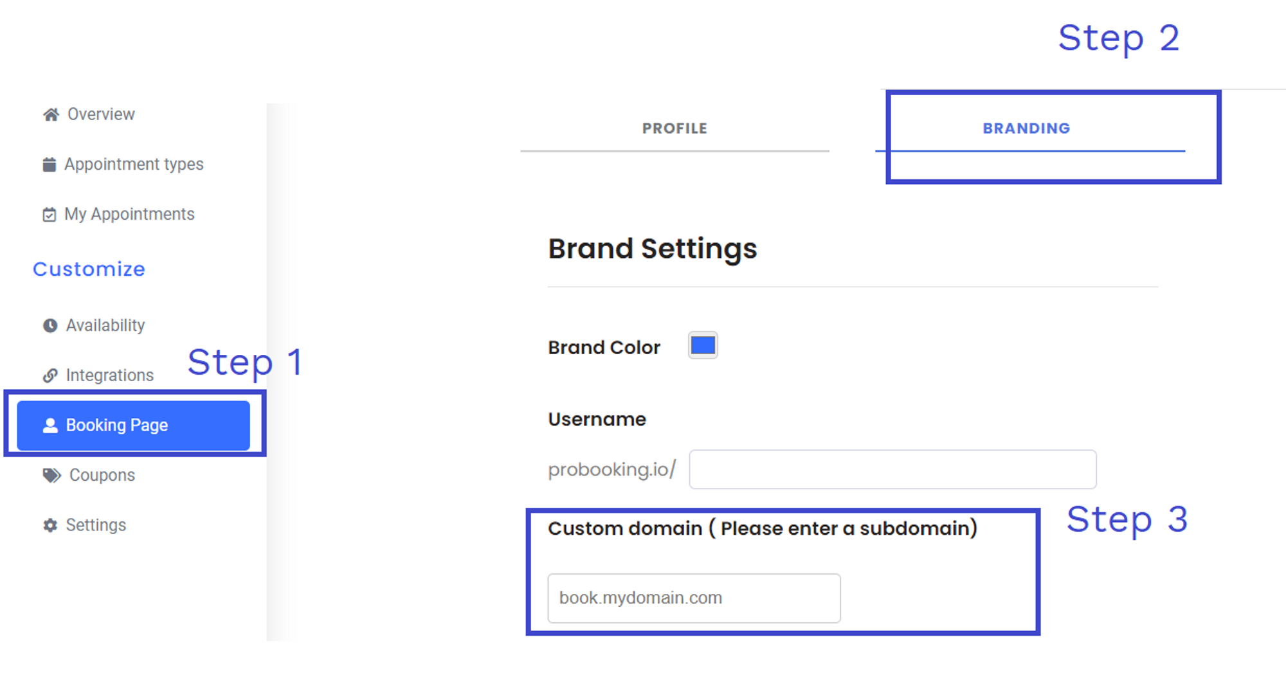Open the Integrations section
Screen dimensions: 1286x673
click(110, 375)
